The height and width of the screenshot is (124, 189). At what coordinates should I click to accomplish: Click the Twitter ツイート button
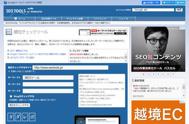[x=169, y=3]
